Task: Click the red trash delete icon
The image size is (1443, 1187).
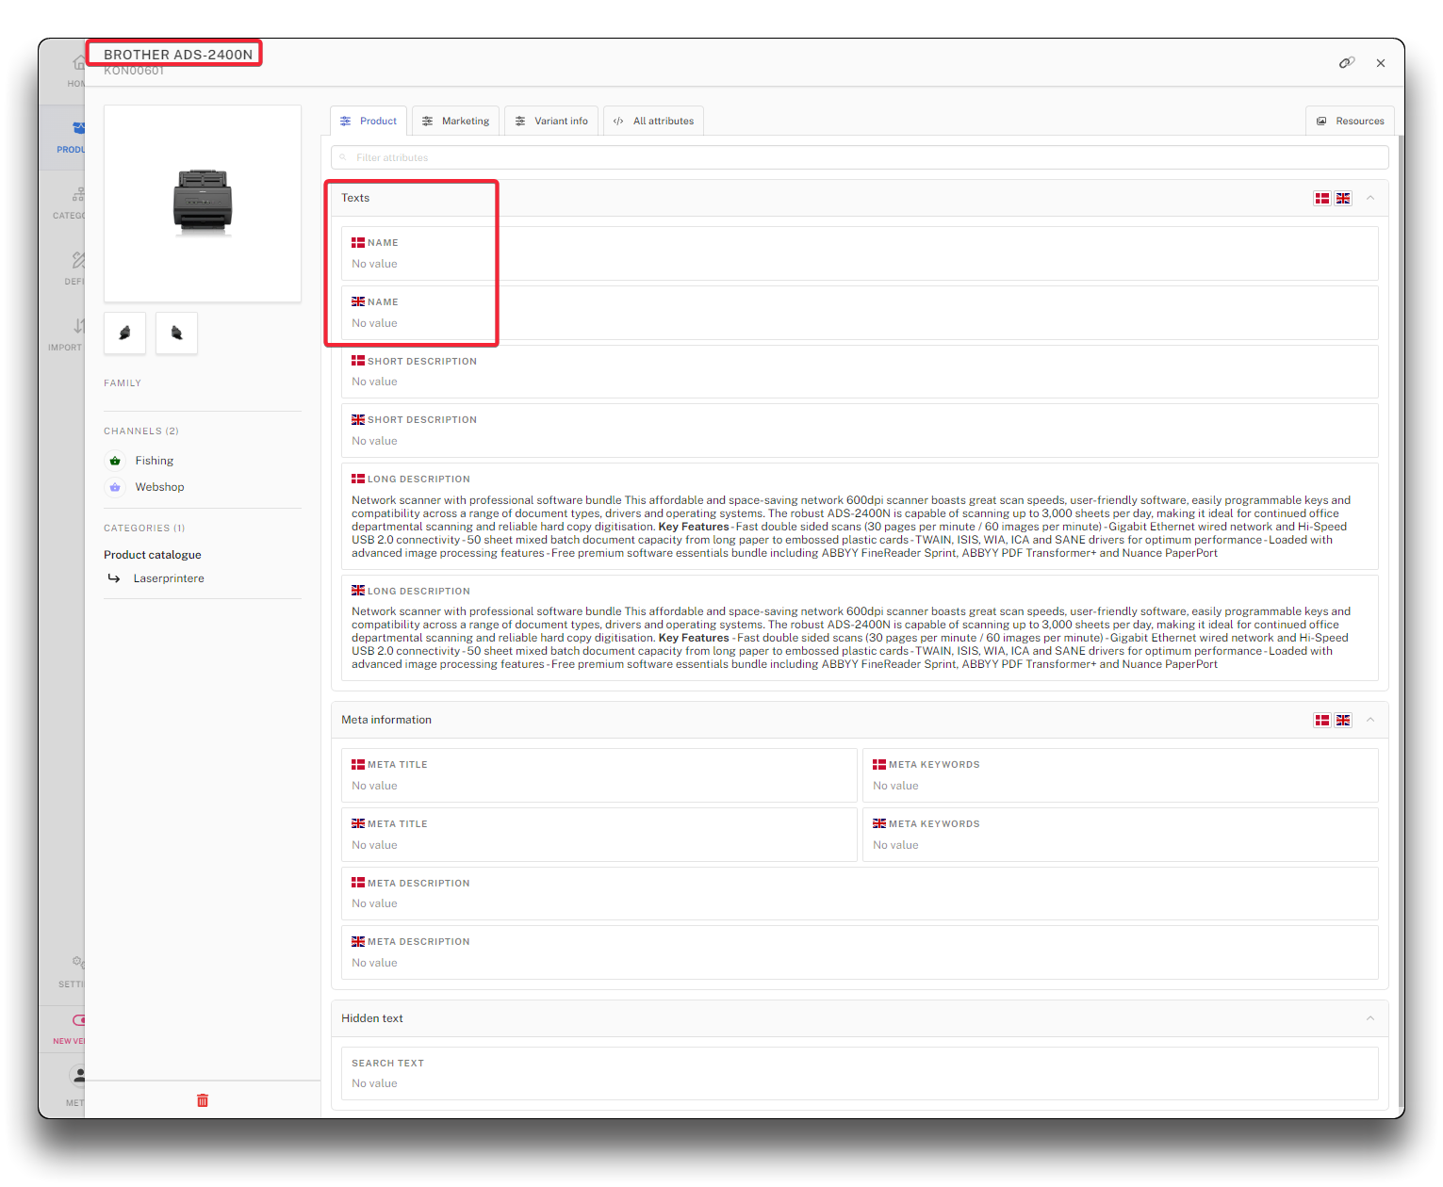Action: tap(203, 1100)
